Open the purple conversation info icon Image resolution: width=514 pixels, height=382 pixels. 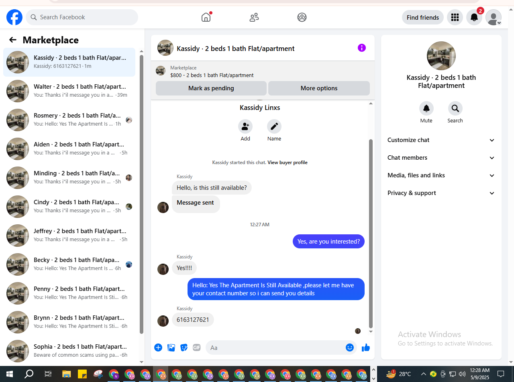pos(362,48)
